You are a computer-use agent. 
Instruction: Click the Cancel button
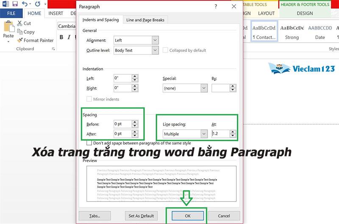(224, 216)
